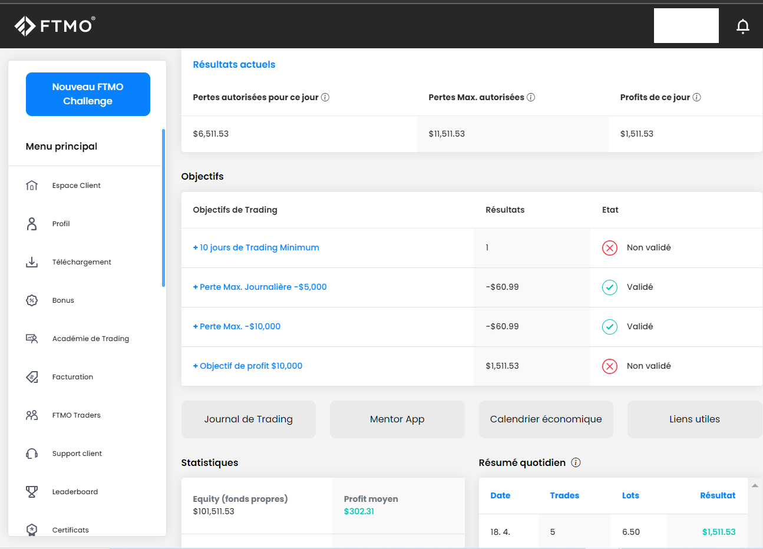Viewport: 763px width, 549px height.
Task: Expand Perte Max. Journalière -$5,000 details
Action: tap(259, 287)
